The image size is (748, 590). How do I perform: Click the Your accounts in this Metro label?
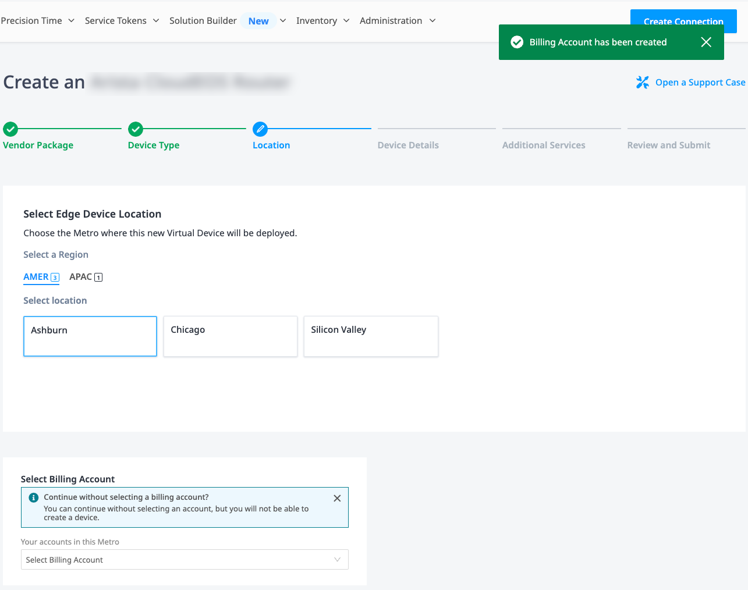70,542
